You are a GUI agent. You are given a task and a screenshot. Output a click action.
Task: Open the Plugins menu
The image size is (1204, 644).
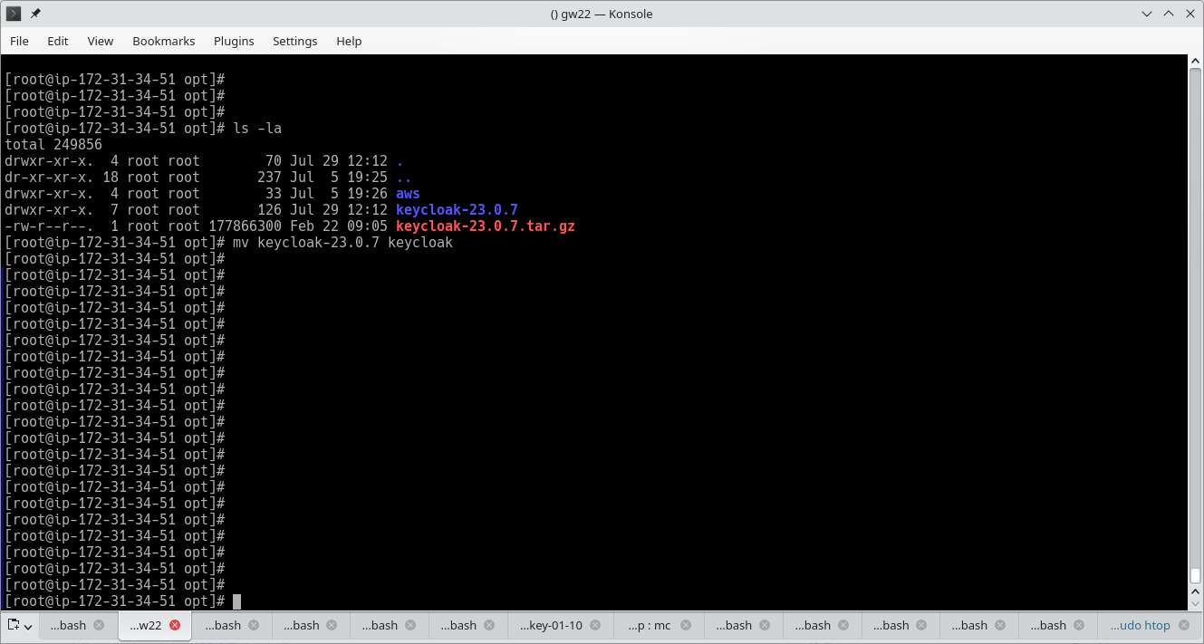click(234, 41)
